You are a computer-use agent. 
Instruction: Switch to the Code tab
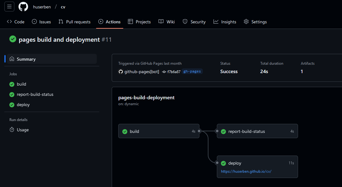click(16, 22)
